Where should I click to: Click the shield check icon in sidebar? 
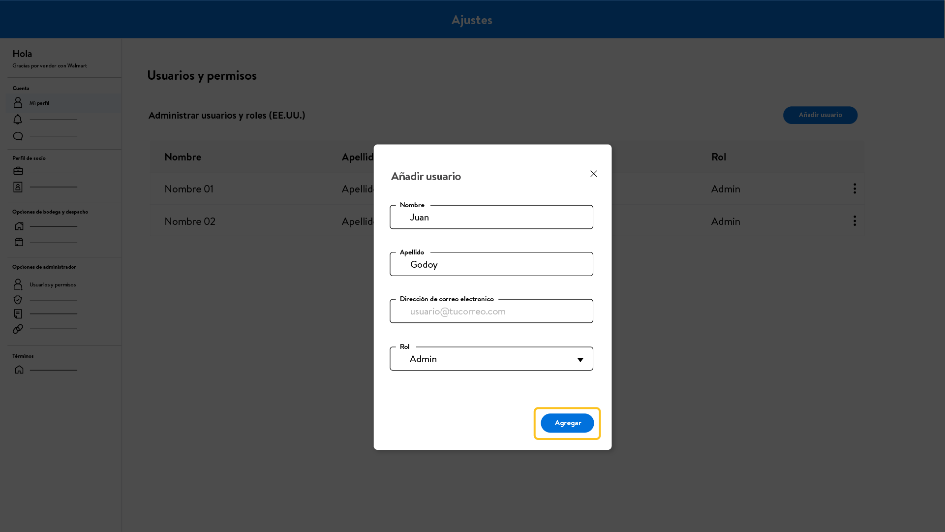[x=18, y=300]
